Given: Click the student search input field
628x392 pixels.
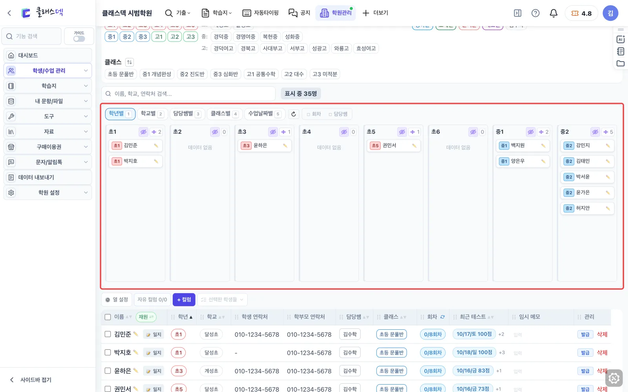Looking at the screenshot, I should (188, 94).
